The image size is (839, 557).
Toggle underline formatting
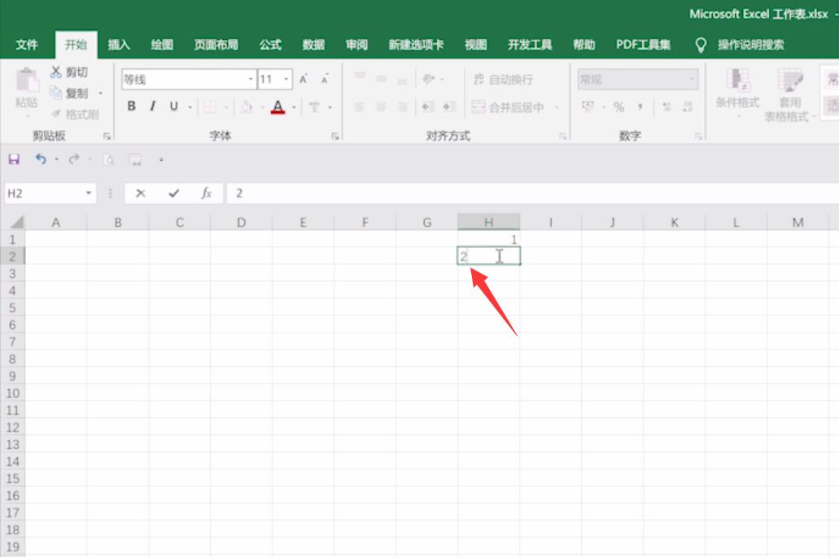coord(173,107)
